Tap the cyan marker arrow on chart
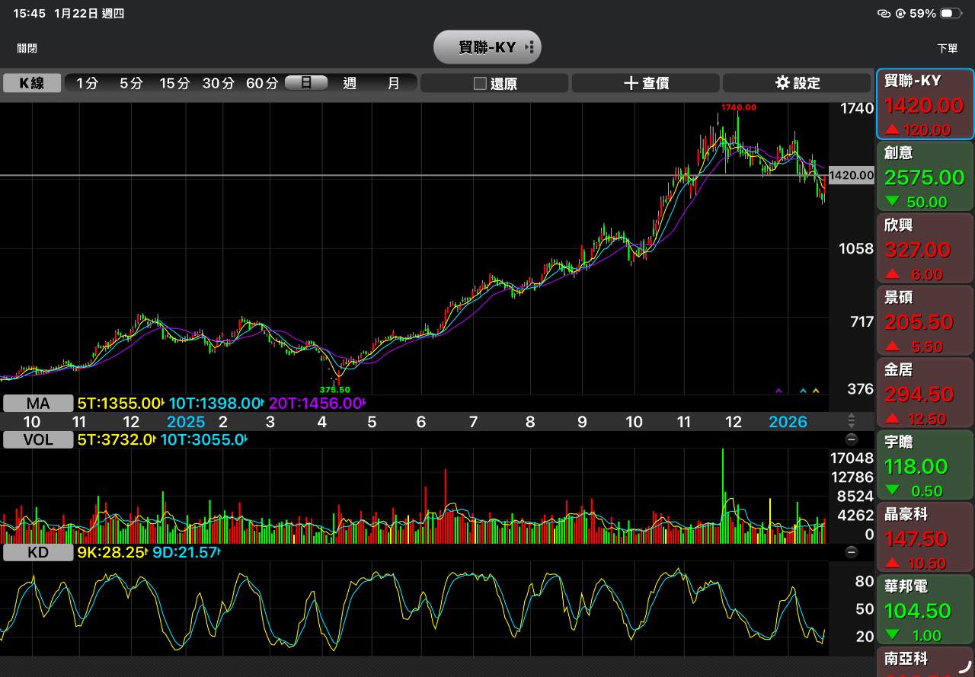Screen dimensions: 975x677 click(803, 391)
